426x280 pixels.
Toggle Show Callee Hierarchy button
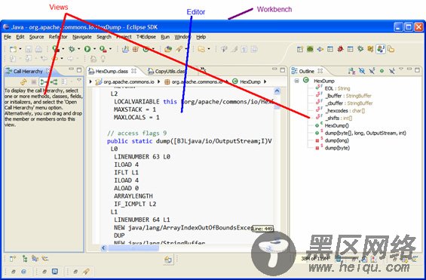click(54, 82)
